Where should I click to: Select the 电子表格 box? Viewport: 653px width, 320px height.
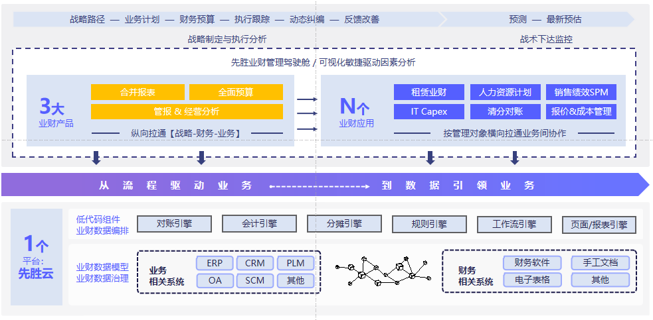pyautogui.click(x=532, y=280)
